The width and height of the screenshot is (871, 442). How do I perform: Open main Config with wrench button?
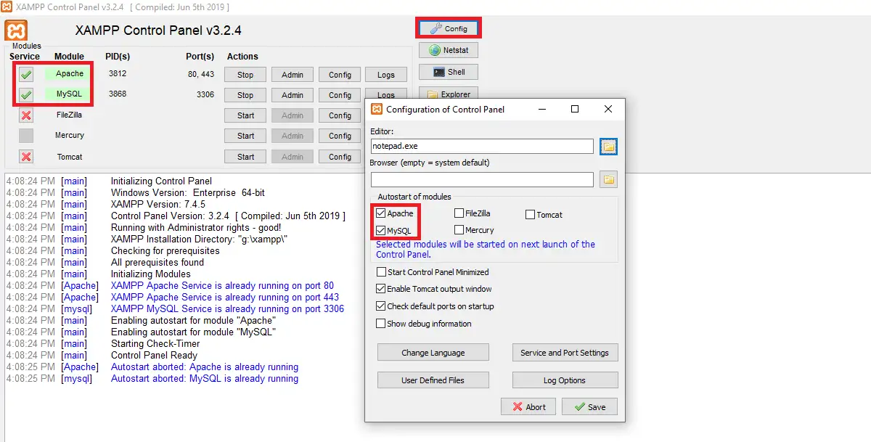(x=449, y=29)
